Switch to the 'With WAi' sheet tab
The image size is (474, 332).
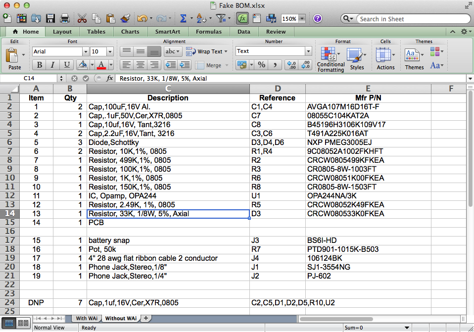click(87, 318)
